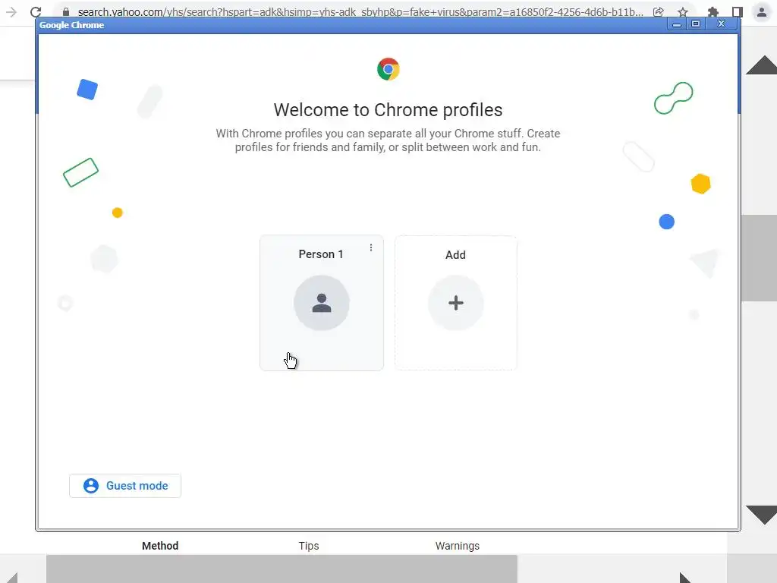The height and width of the screenshot is (583, 777).
Task: Bookmark this page with the star icon
Action: click(x=683, y=12)
